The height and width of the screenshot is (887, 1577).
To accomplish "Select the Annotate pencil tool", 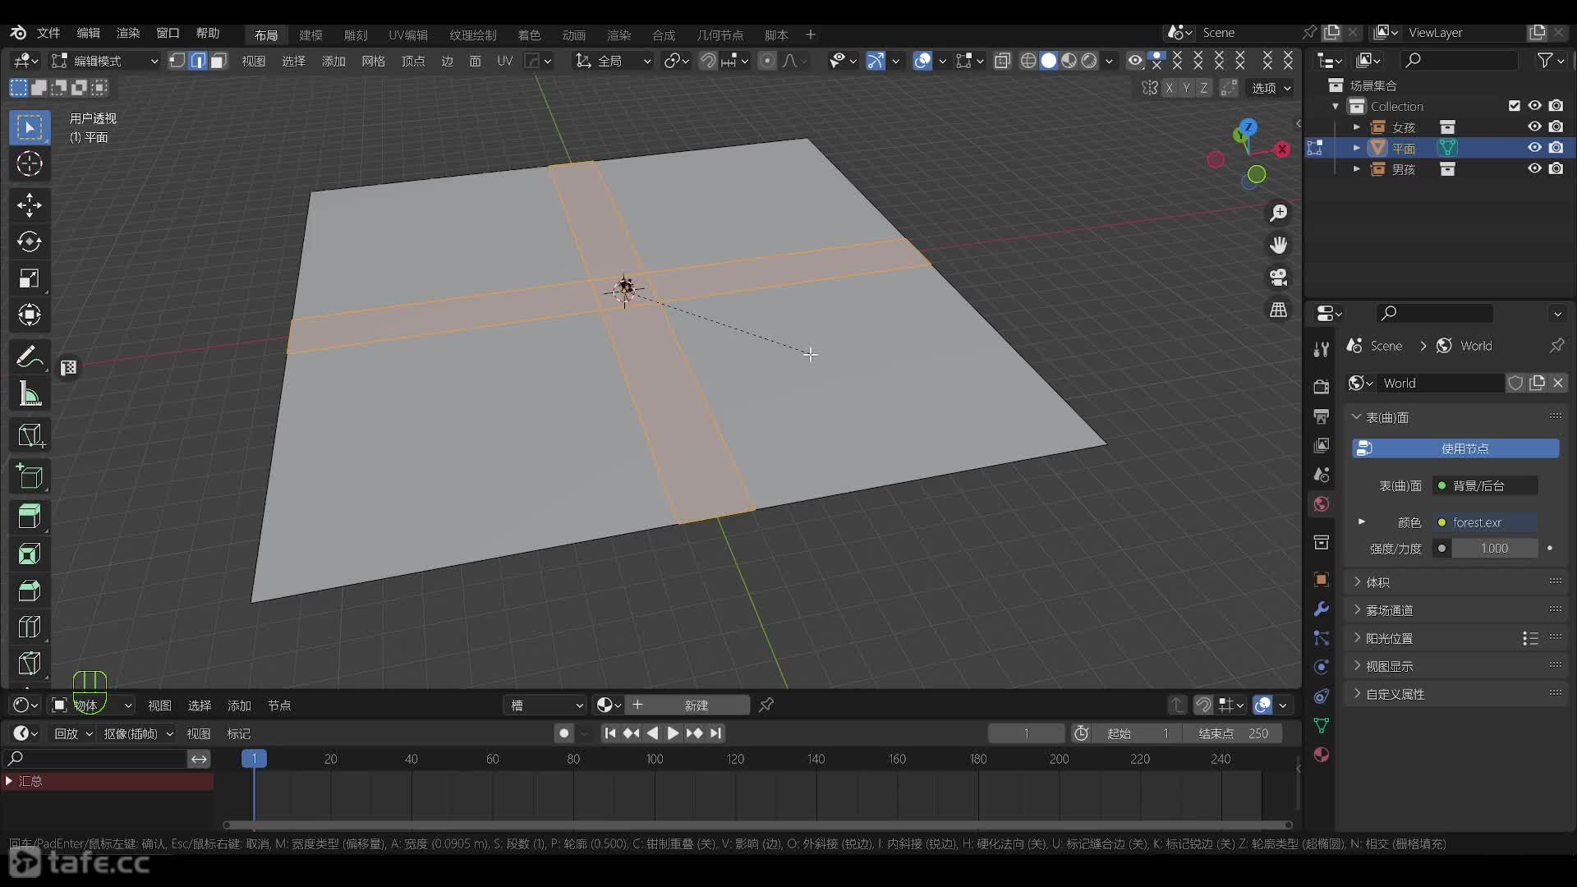I will pyautogui.click(x=30, y=356).
